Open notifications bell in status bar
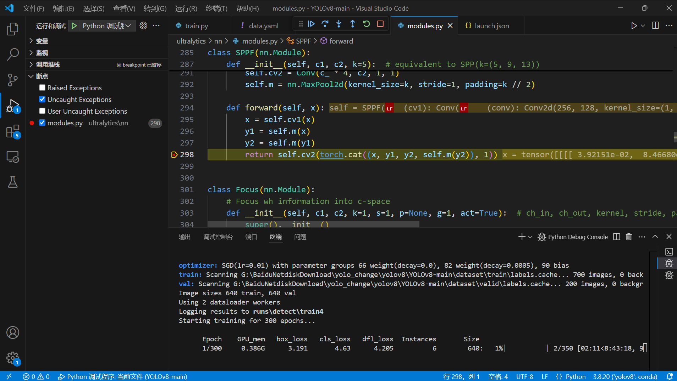 [x=670, y=376]
